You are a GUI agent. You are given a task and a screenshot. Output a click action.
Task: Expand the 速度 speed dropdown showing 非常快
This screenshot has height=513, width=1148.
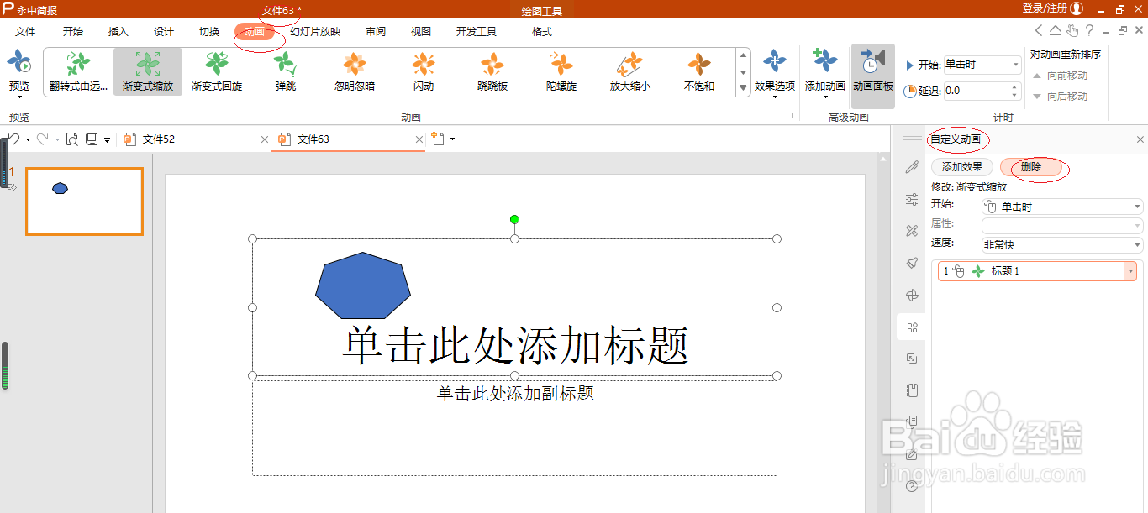1136,244
